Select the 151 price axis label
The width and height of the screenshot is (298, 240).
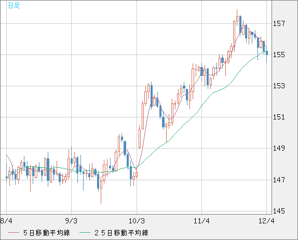(x=279, y=117)
